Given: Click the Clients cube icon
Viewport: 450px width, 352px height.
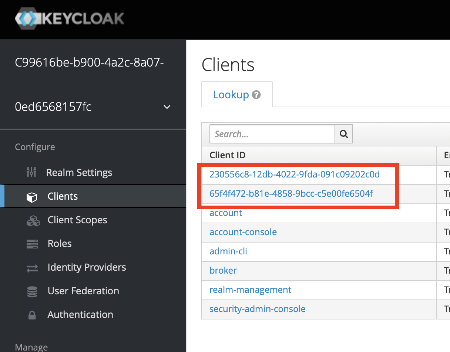Looking at the screenshot, I should pos(32,197).
